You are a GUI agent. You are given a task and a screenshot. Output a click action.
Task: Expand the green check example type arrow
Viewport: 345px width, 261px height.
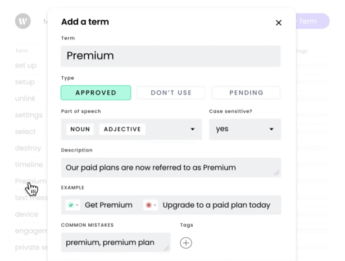tap(77, 205)
